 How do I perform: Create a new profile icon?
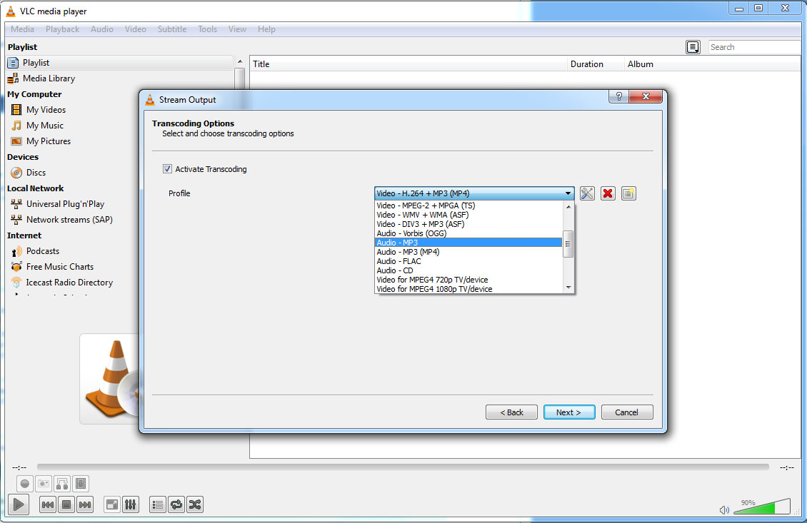[x=628, y=193]
